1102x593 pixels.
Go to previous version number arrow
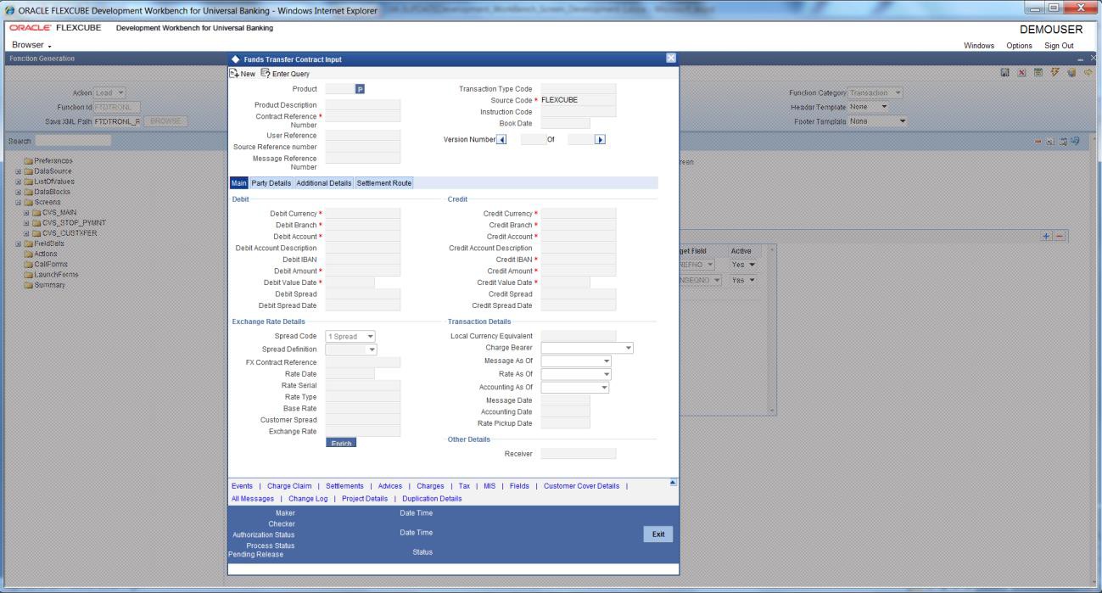click(501, 139)
